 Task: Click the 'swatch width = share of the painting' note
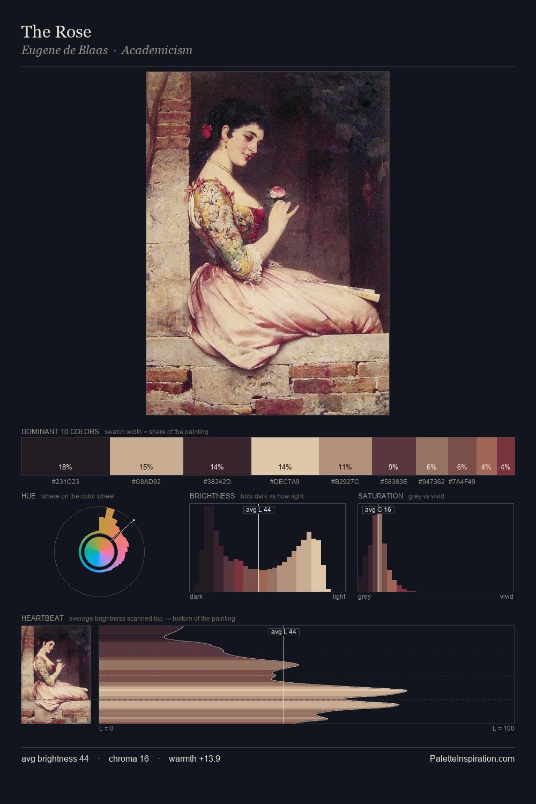[x=157, y=432]
